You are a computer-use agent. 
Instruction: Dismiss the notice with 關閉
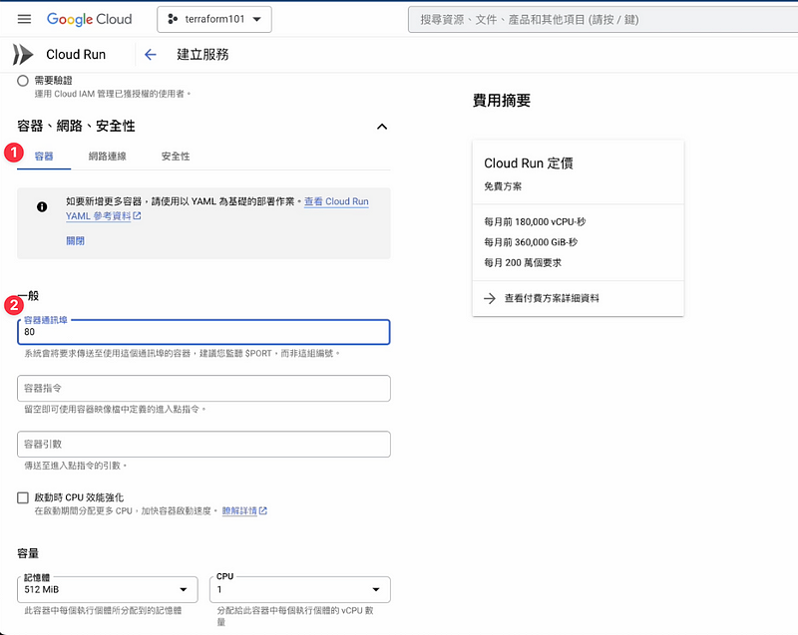(76, 241)
